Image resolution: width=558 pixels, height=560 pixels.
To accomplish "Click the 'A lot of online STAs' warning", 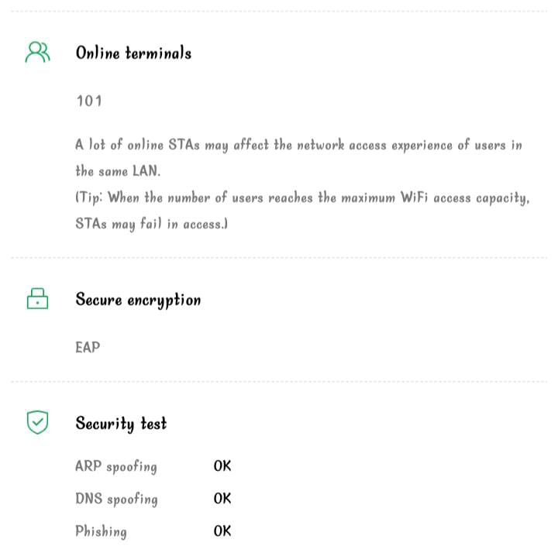I will (298, 145).
